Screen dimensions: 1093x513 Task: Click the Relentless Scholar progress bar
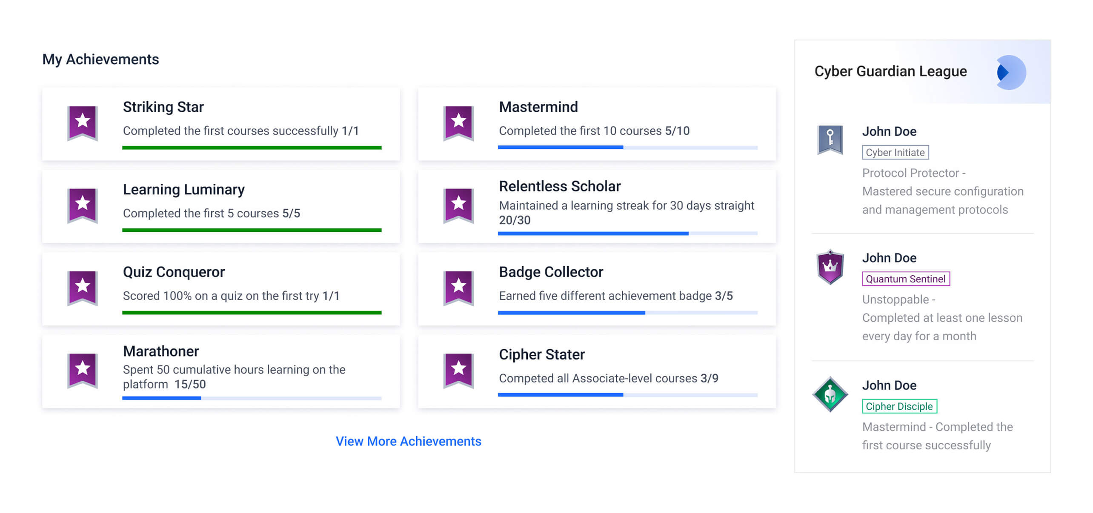[x=627, y=234]
